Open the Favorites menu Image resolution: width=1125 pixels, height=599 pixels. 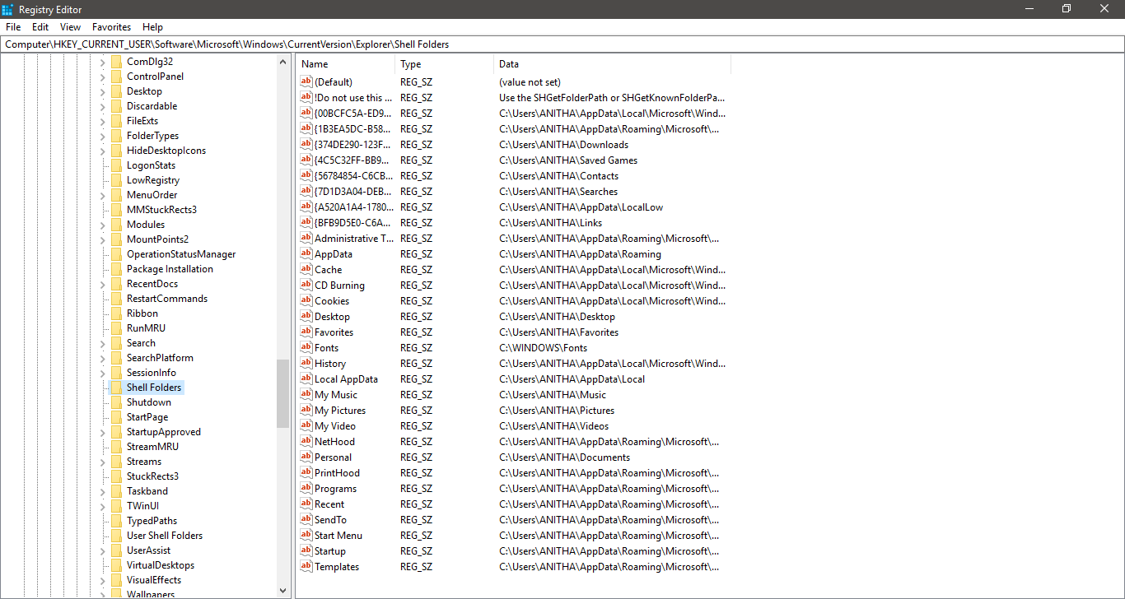pos(111,27)
